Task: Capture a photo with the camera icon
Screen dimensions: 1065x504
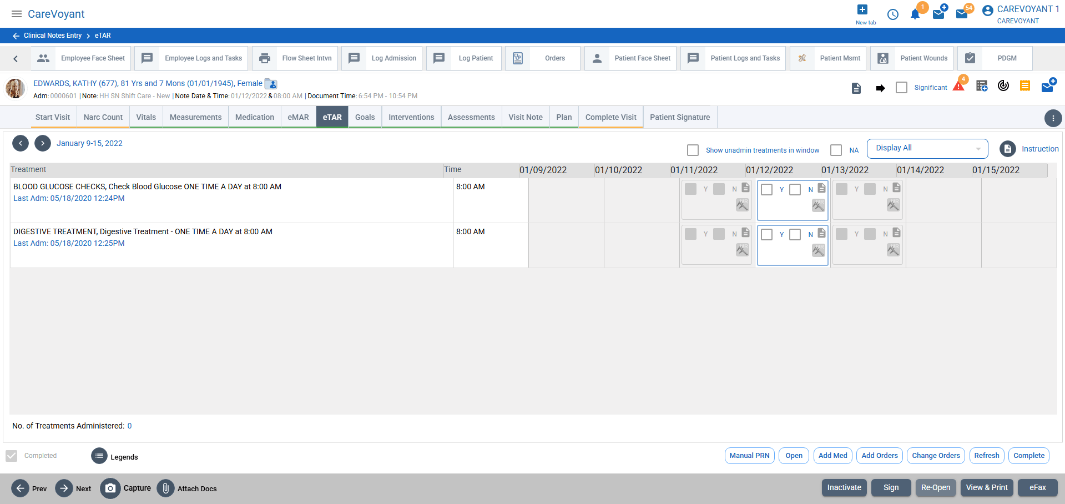Action: (x=110, y=488)
